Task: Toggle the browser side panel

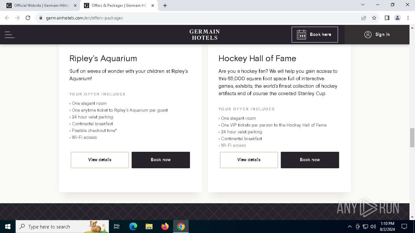Action: (387, 18)
